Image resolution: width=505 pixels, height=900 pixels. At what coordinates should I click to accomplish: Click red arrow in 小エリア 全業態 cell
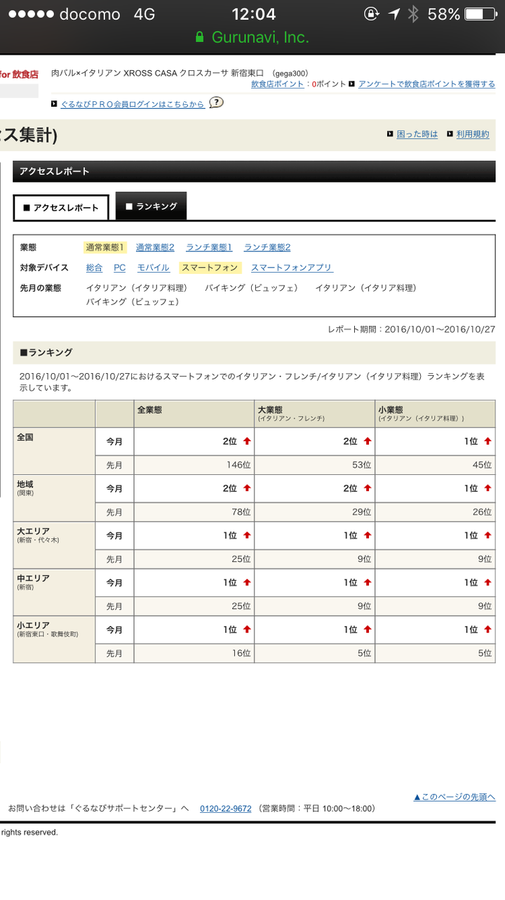(x=247, y=630)
